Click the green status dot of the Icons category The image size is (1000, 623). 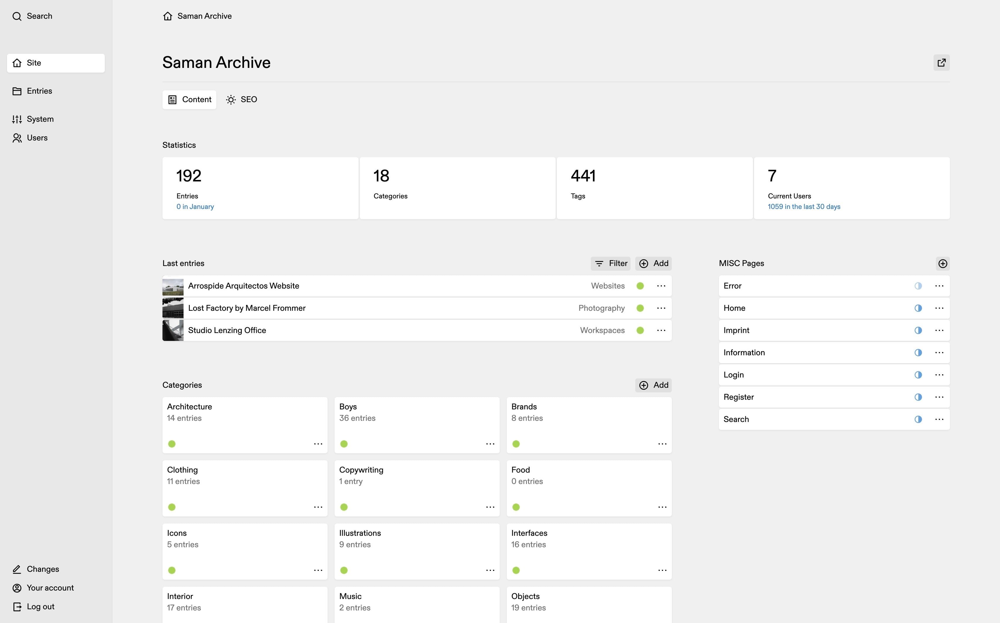(x=172, y=570)
